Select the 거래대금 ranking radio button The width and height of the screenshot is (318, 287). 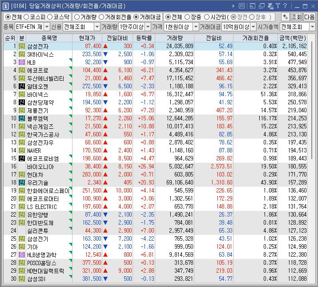[136, 17]
